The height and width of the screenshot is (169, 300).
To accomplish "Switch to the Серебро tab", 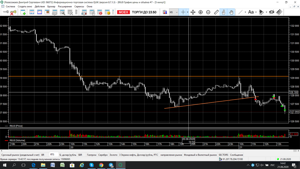I will point(103,155).
